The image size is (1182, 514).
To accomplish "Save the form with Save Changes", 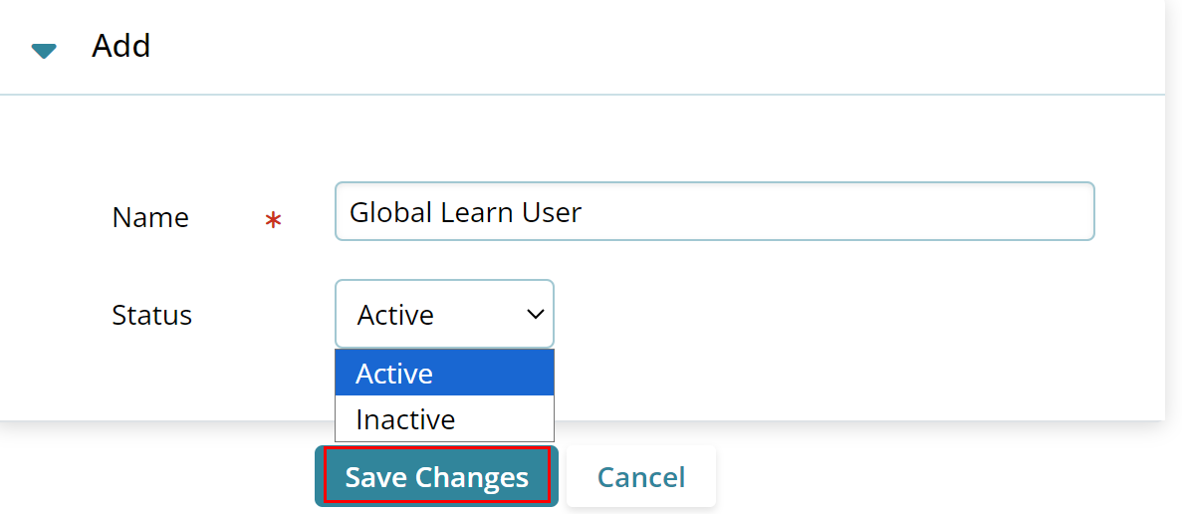I will click(x=436, y=476).
